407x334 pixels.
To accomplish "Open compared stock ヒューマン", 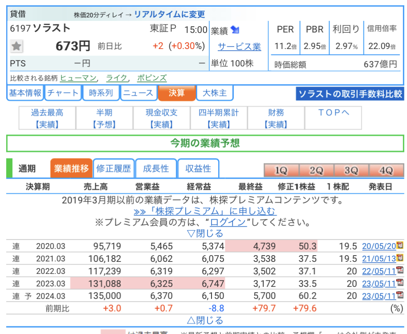I will coord(78,78).
